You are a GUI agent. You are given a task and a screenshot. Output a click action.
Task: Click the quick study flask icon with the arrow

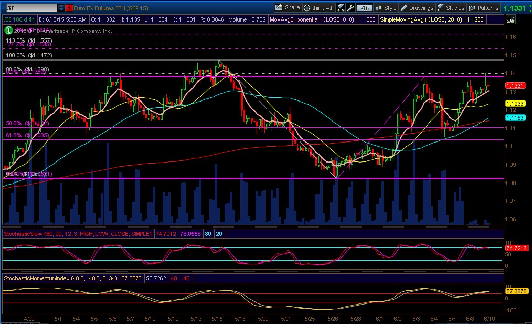tap(341, 8)
